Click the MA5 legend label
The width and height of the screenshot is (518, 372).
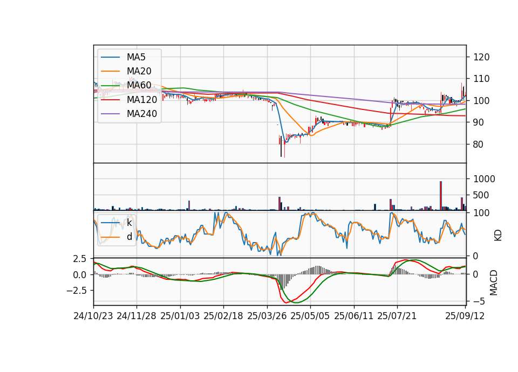click(x=136, y=57)
